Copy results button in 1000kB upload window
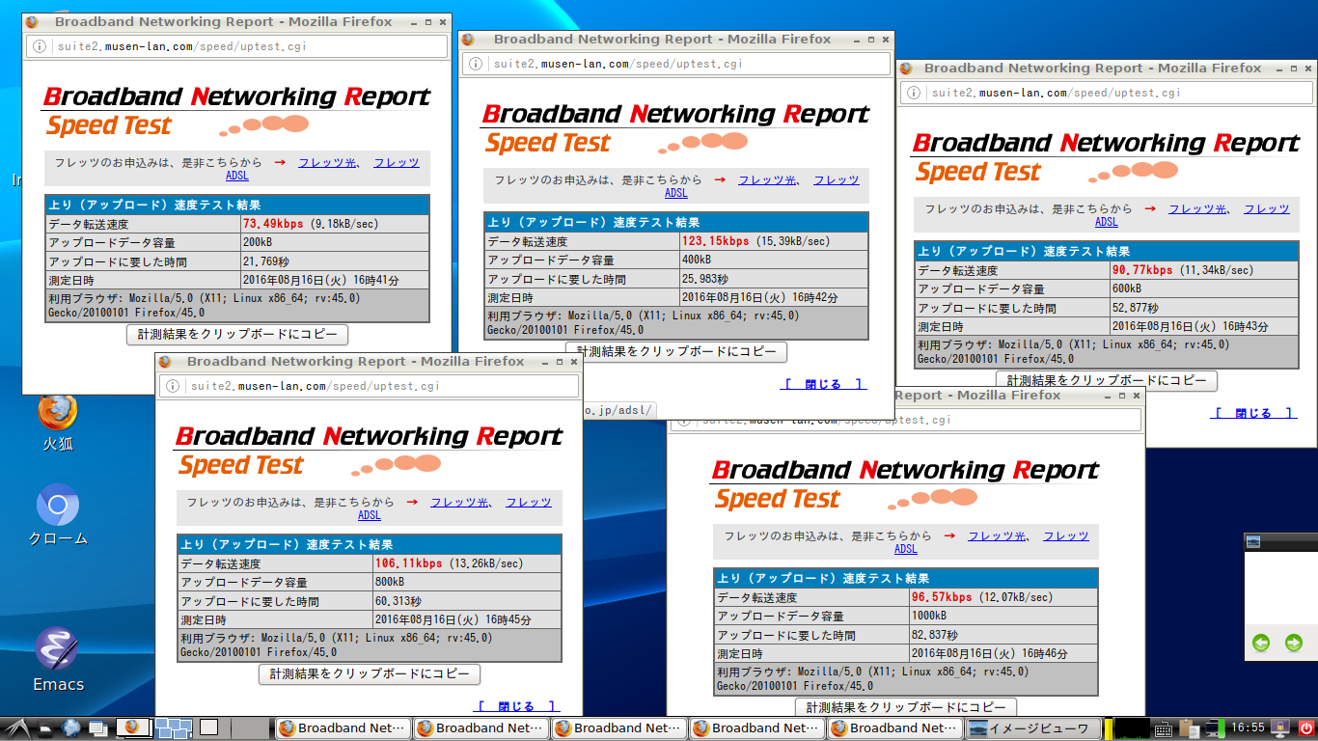The image size is (1318, 741). tap(906, 707)
